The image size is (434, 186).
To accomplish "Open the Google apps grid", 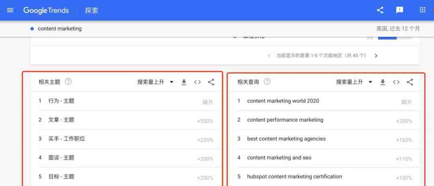I will point(422,10).
